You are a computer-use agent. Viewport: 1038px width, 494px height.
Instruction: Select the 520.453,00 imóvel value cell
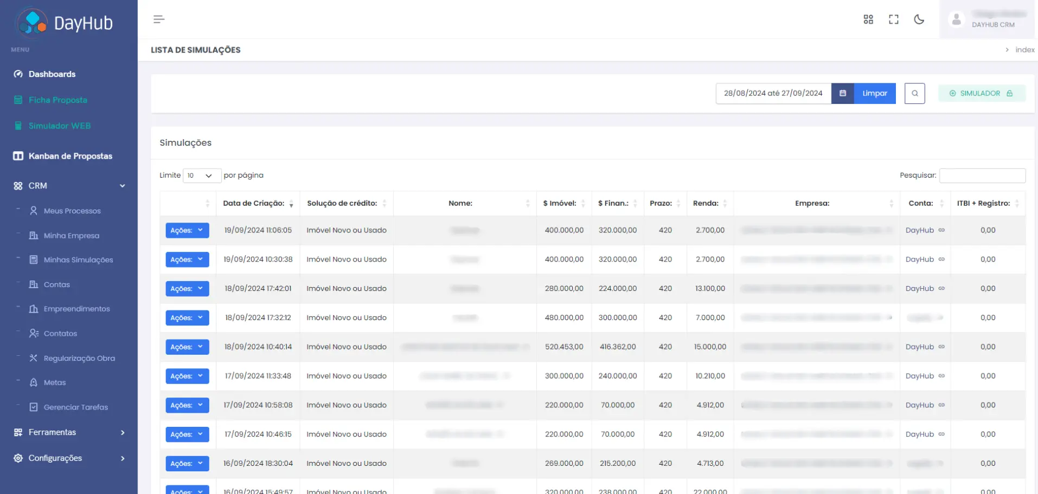pos(564,347)
